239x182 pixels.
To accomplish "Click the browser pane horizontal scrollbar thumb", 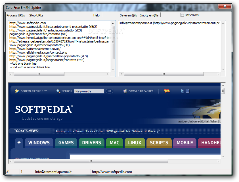I will tap(91, 161).
